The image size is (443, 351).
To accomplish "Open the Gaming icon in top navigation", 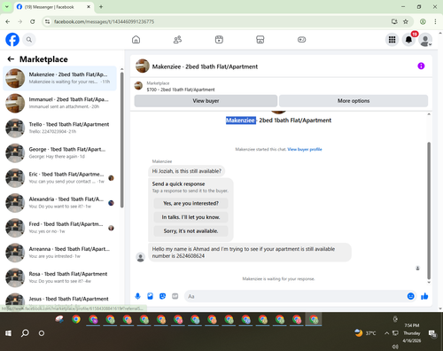I will coord(301,40).
